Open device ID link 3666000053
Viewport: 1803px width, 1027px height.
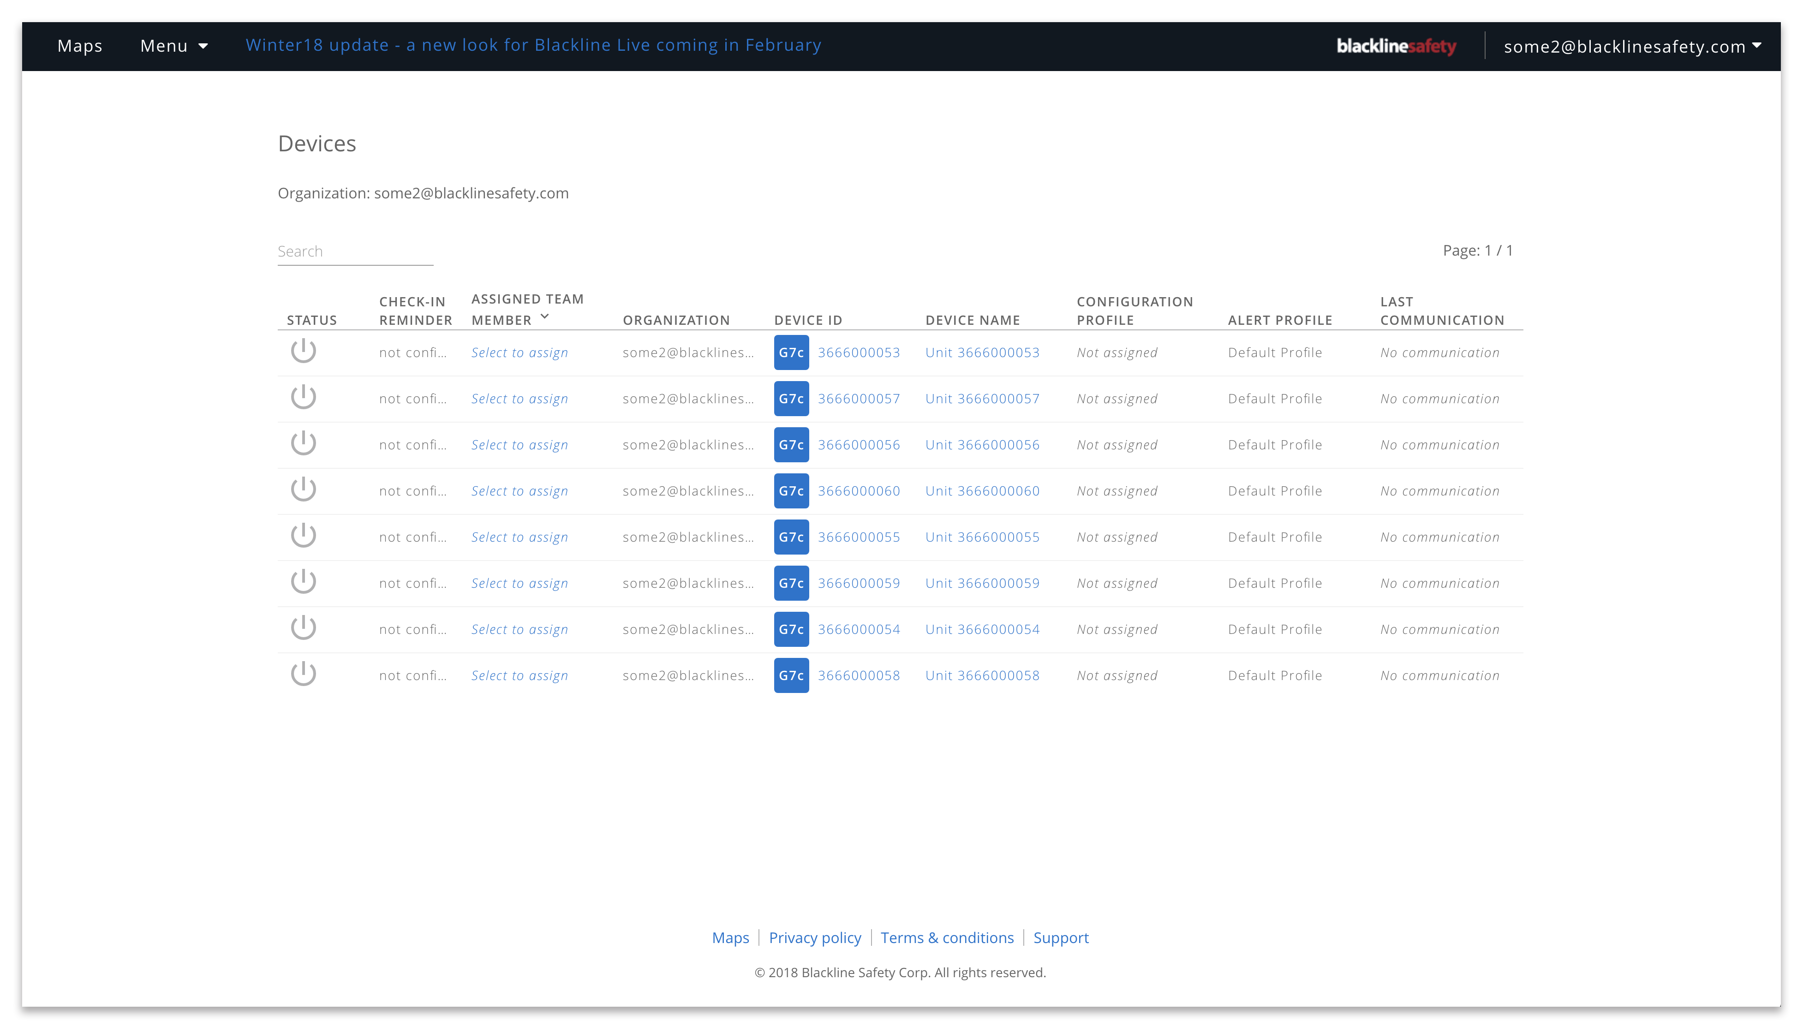(859, 352)
